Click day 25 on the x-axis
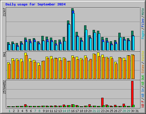The width and height of the screenshot is (146, 114). tap(111, 111)
